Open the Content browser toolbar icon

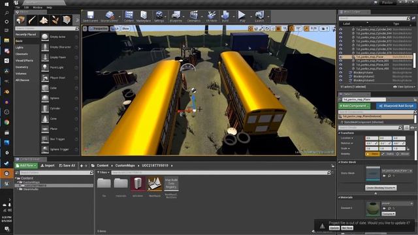pos(129,16)
